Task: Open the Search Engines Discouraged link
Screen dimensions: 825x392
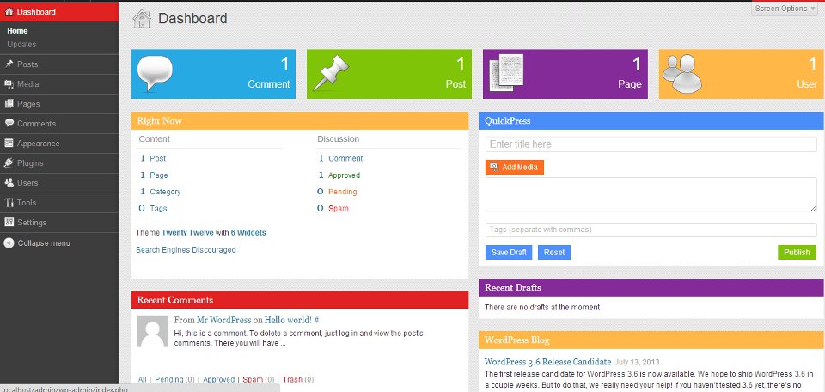Action: pyautogui.click(x=186, y=250)
